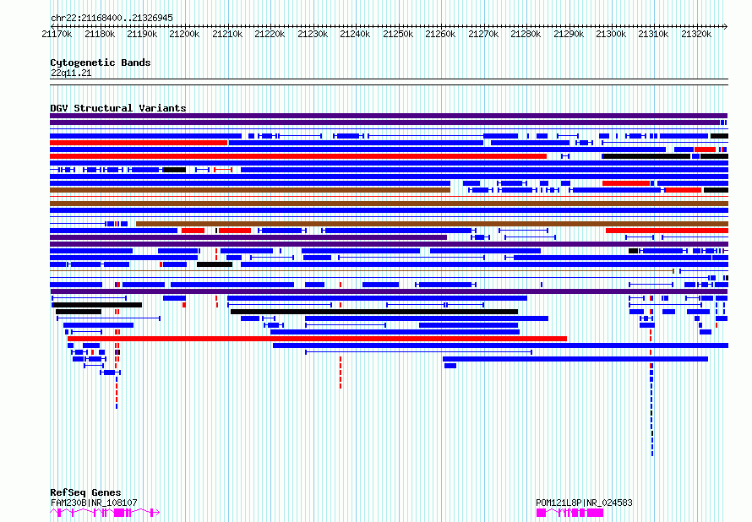Viewport: 752px width, 522px height.
Task: Click the 21270k ruler tick label
Action: coord(483,34)
